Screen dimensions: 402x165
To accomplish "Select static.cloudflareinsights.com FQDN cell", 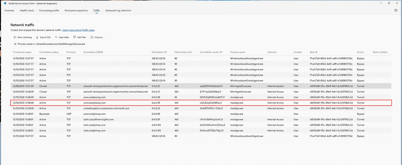I will pyautogui.click(x=98, y=119).
